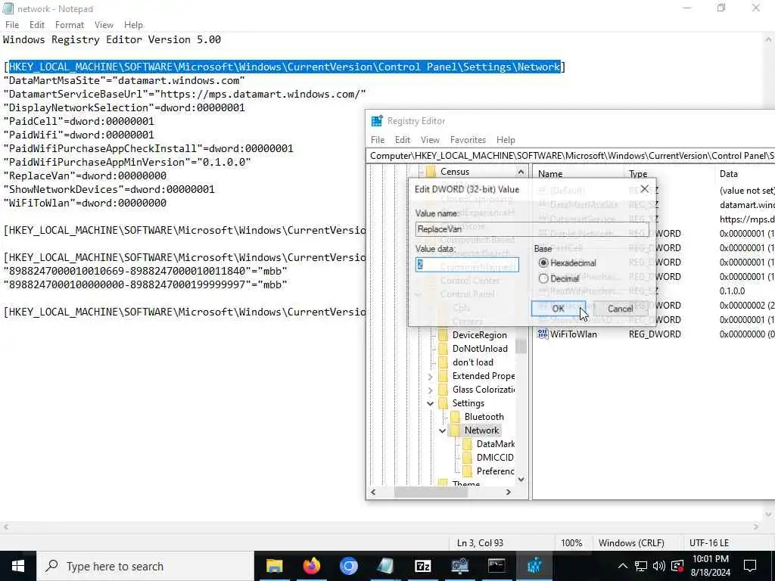Screen dimensions: 775x581
Task: Open the taskbar clock showing 10:01 PM
Action: pyautogui.click(x=710, y=566)
